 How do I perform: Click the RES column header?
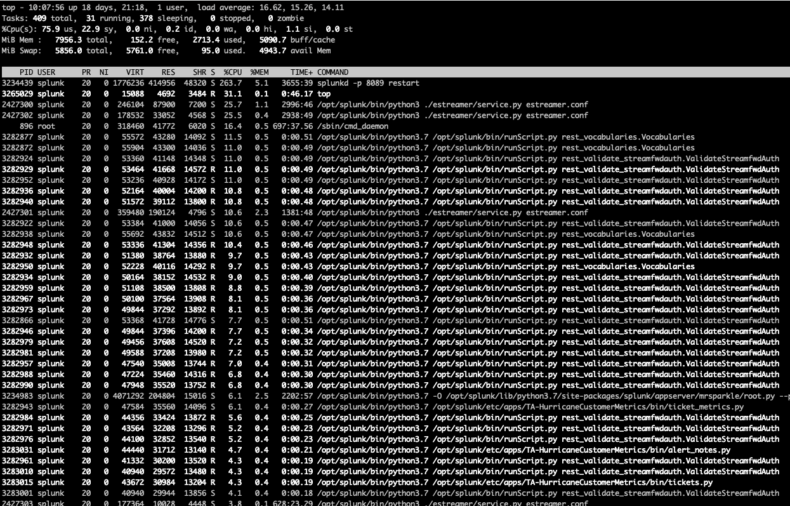point(168,72)
